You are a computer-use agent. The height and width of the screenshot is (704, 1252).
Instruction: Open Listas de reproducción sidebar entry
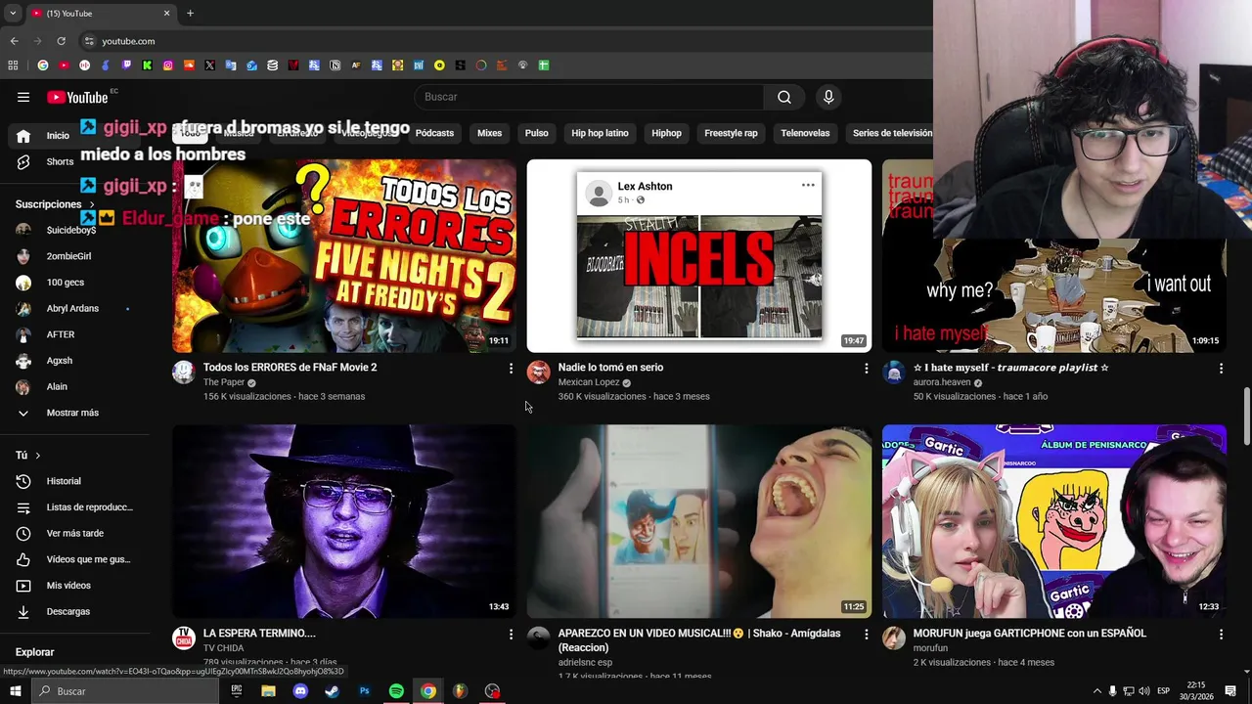(x=74, y=507)
